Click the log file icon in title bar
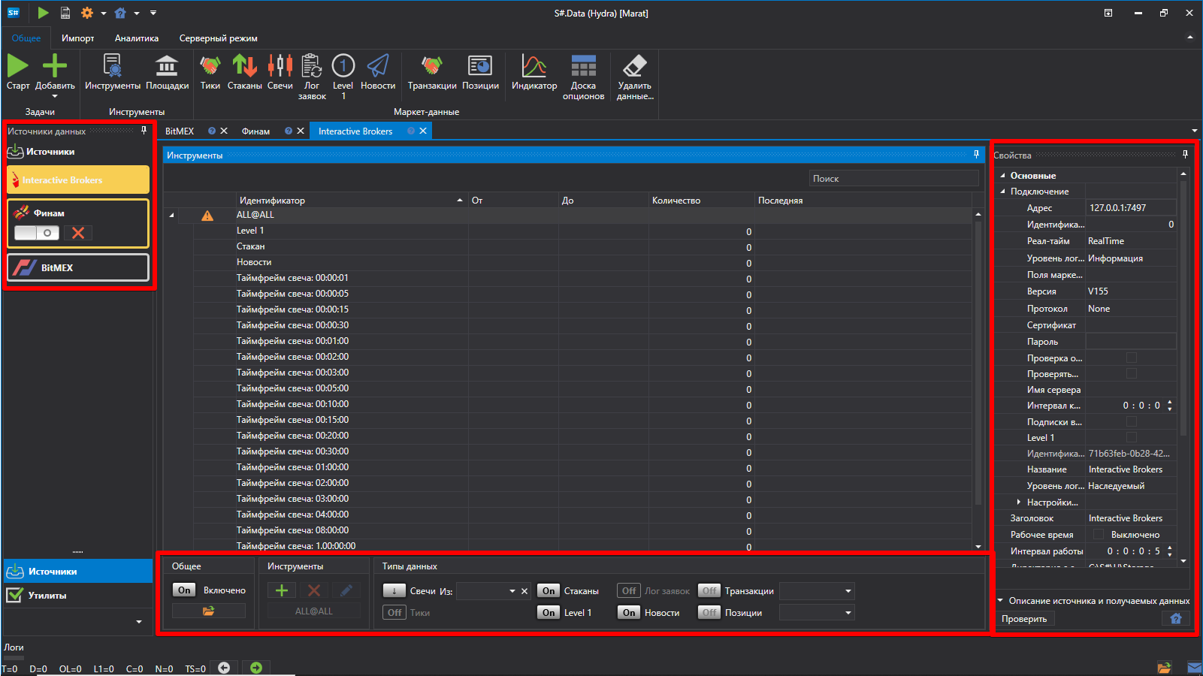The height and width of the screenshot is (676, 1203). 65,13
